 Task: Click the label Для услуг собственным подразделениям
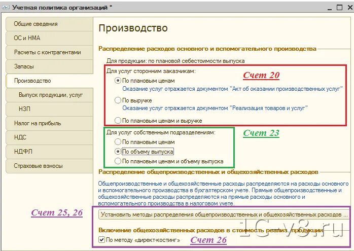point(161,132)
